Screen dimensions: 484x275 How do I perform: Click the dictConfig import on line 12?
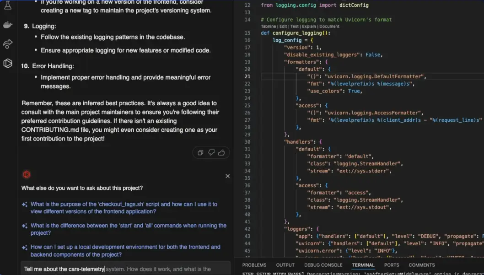pos(355,5)
